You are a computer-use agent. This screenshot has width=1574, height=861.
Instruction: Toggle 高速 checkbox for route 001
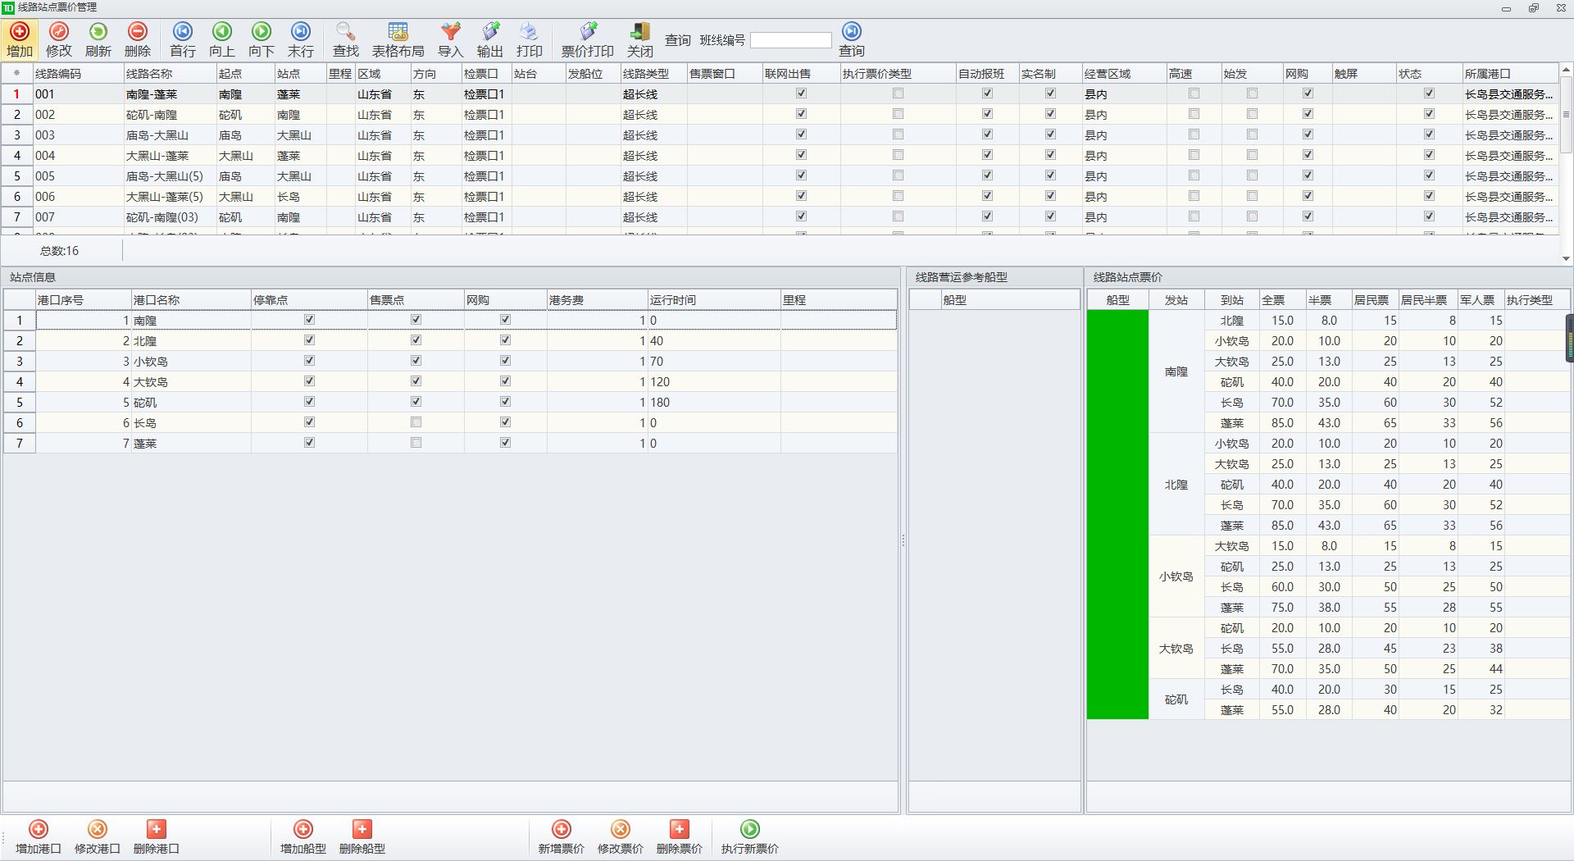tap(1194, 93)
